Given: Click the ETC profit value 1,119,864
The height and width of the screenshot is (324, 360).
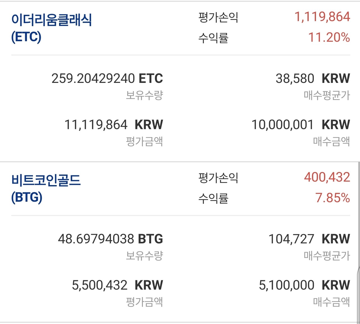Looking at the screenshot, I should 322,17.
